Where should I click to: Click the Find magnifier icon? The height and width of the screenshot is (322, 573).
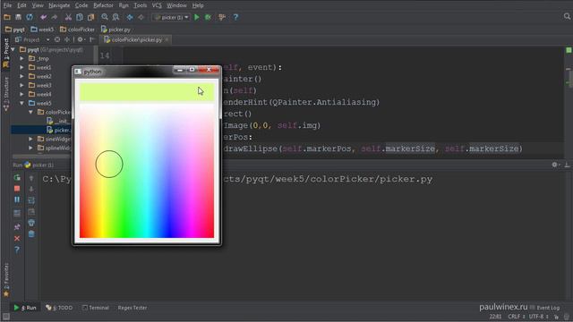coord(105,17)
